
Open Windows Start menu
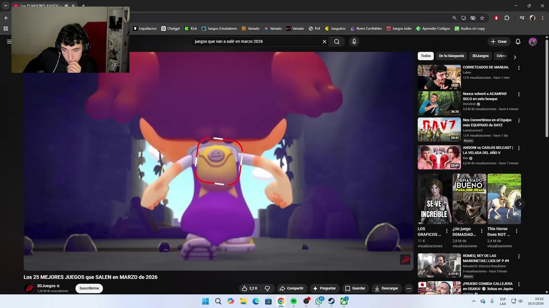click(x=205, y=301)
